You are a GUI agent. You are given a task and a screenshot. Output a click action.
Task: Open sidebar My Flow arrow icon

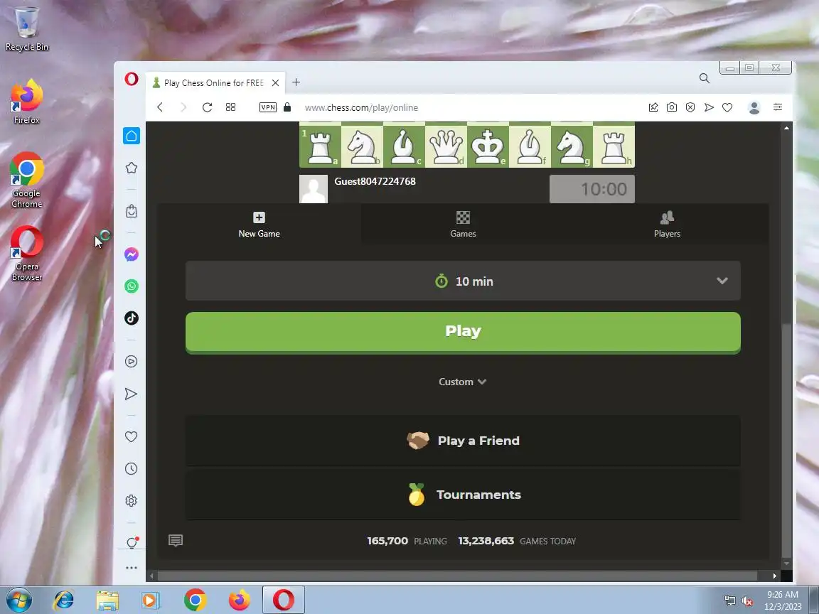click(x=131, y=394)
